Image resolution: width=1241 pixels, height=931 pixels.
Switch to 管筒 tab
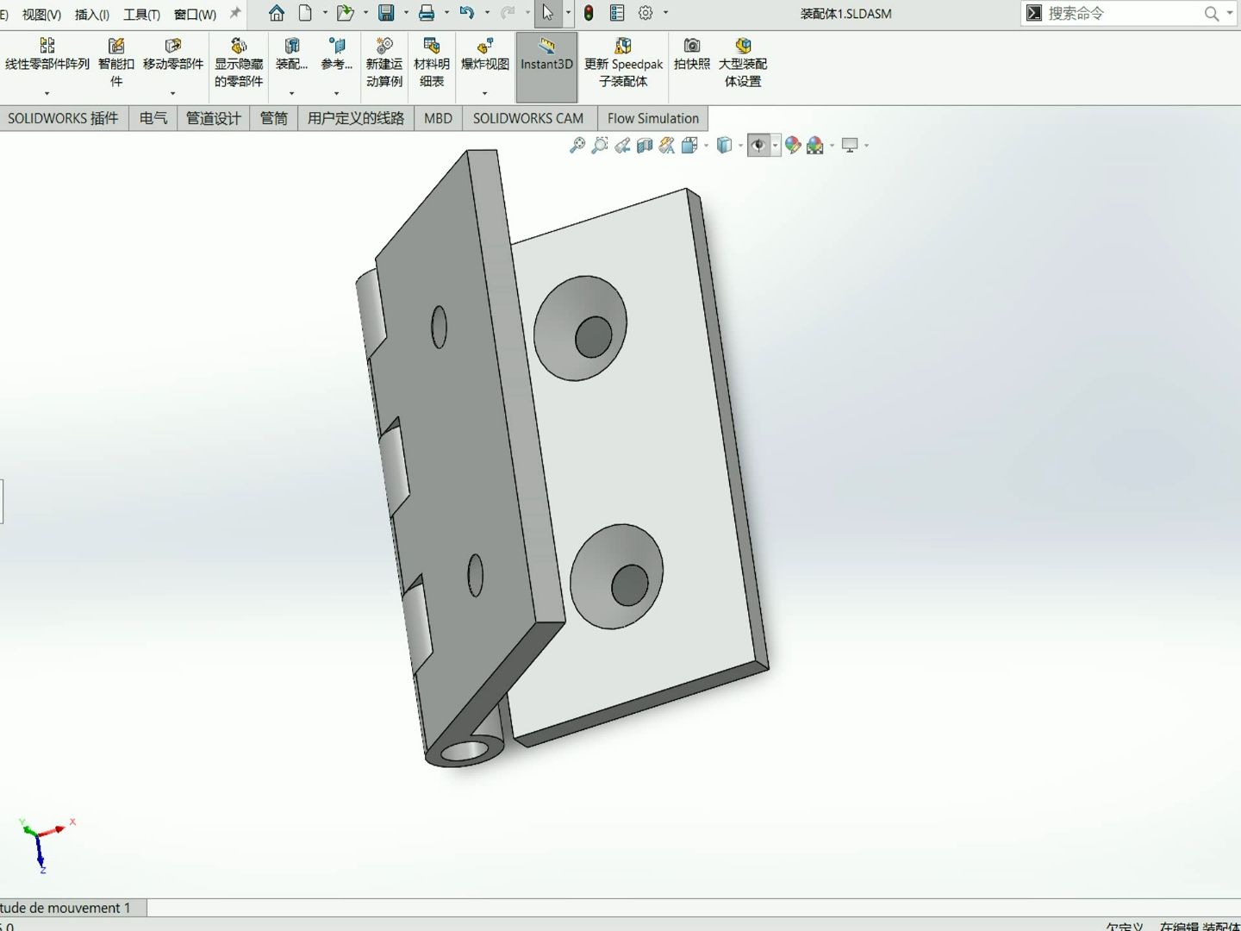[x=274, y=118]
